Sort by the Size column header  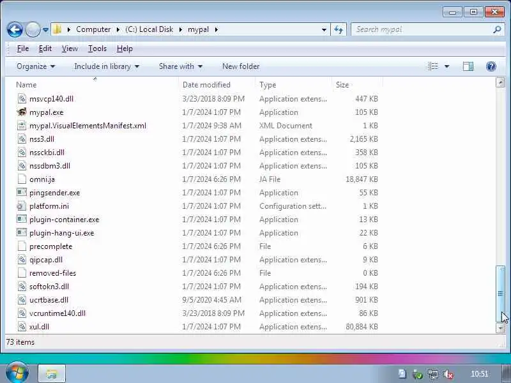pyautogui.click(x=357, y=85)
